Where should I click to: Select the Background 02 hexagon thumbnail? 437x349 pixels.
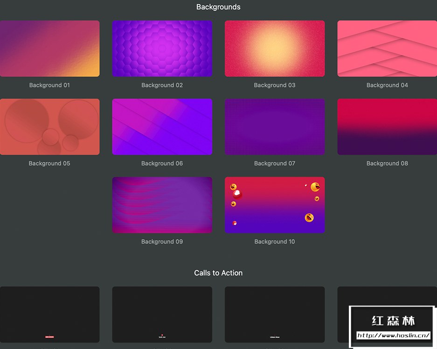coord(162,49)
